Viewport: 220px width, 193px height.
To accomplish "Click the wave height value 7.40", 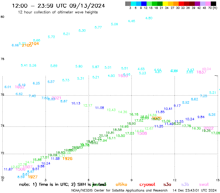I will coord(32,96).
